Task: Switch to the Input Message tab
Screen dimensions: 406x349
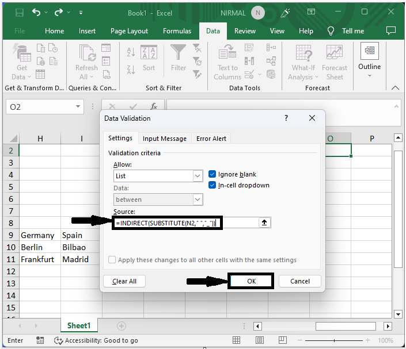Action: coord(165,139)
